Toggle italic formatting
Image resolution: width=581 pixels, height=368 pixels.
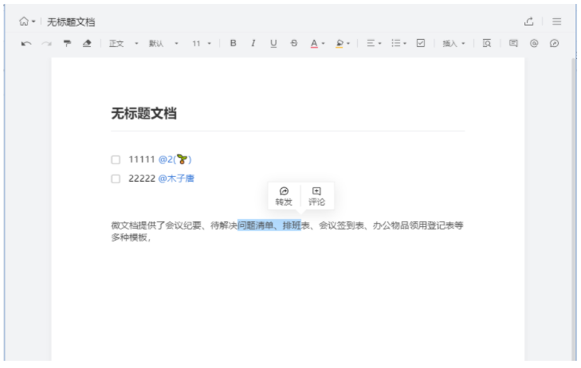253,43
